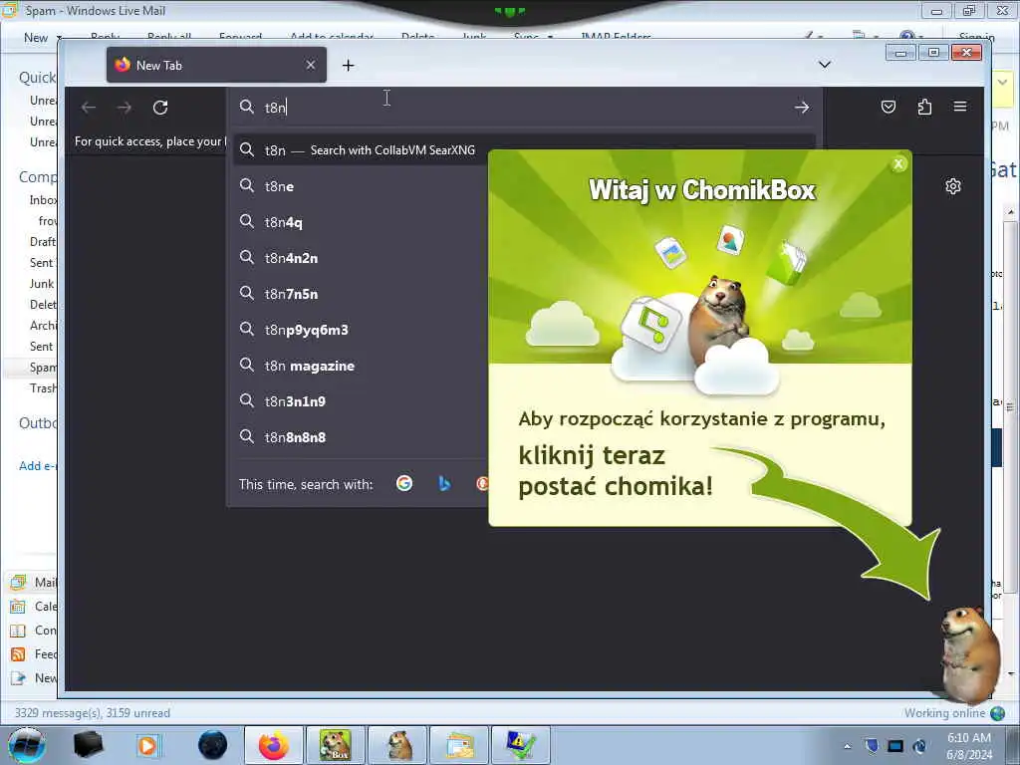The height and width of the screenshot is (765, 1020).
Task: Open Pocket save icon in Firefox
Action: [888, 107]
